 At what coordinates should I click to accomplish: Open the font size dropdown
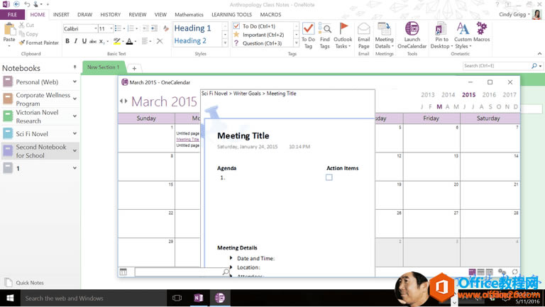pyautogui.click(x=111, y=28)
